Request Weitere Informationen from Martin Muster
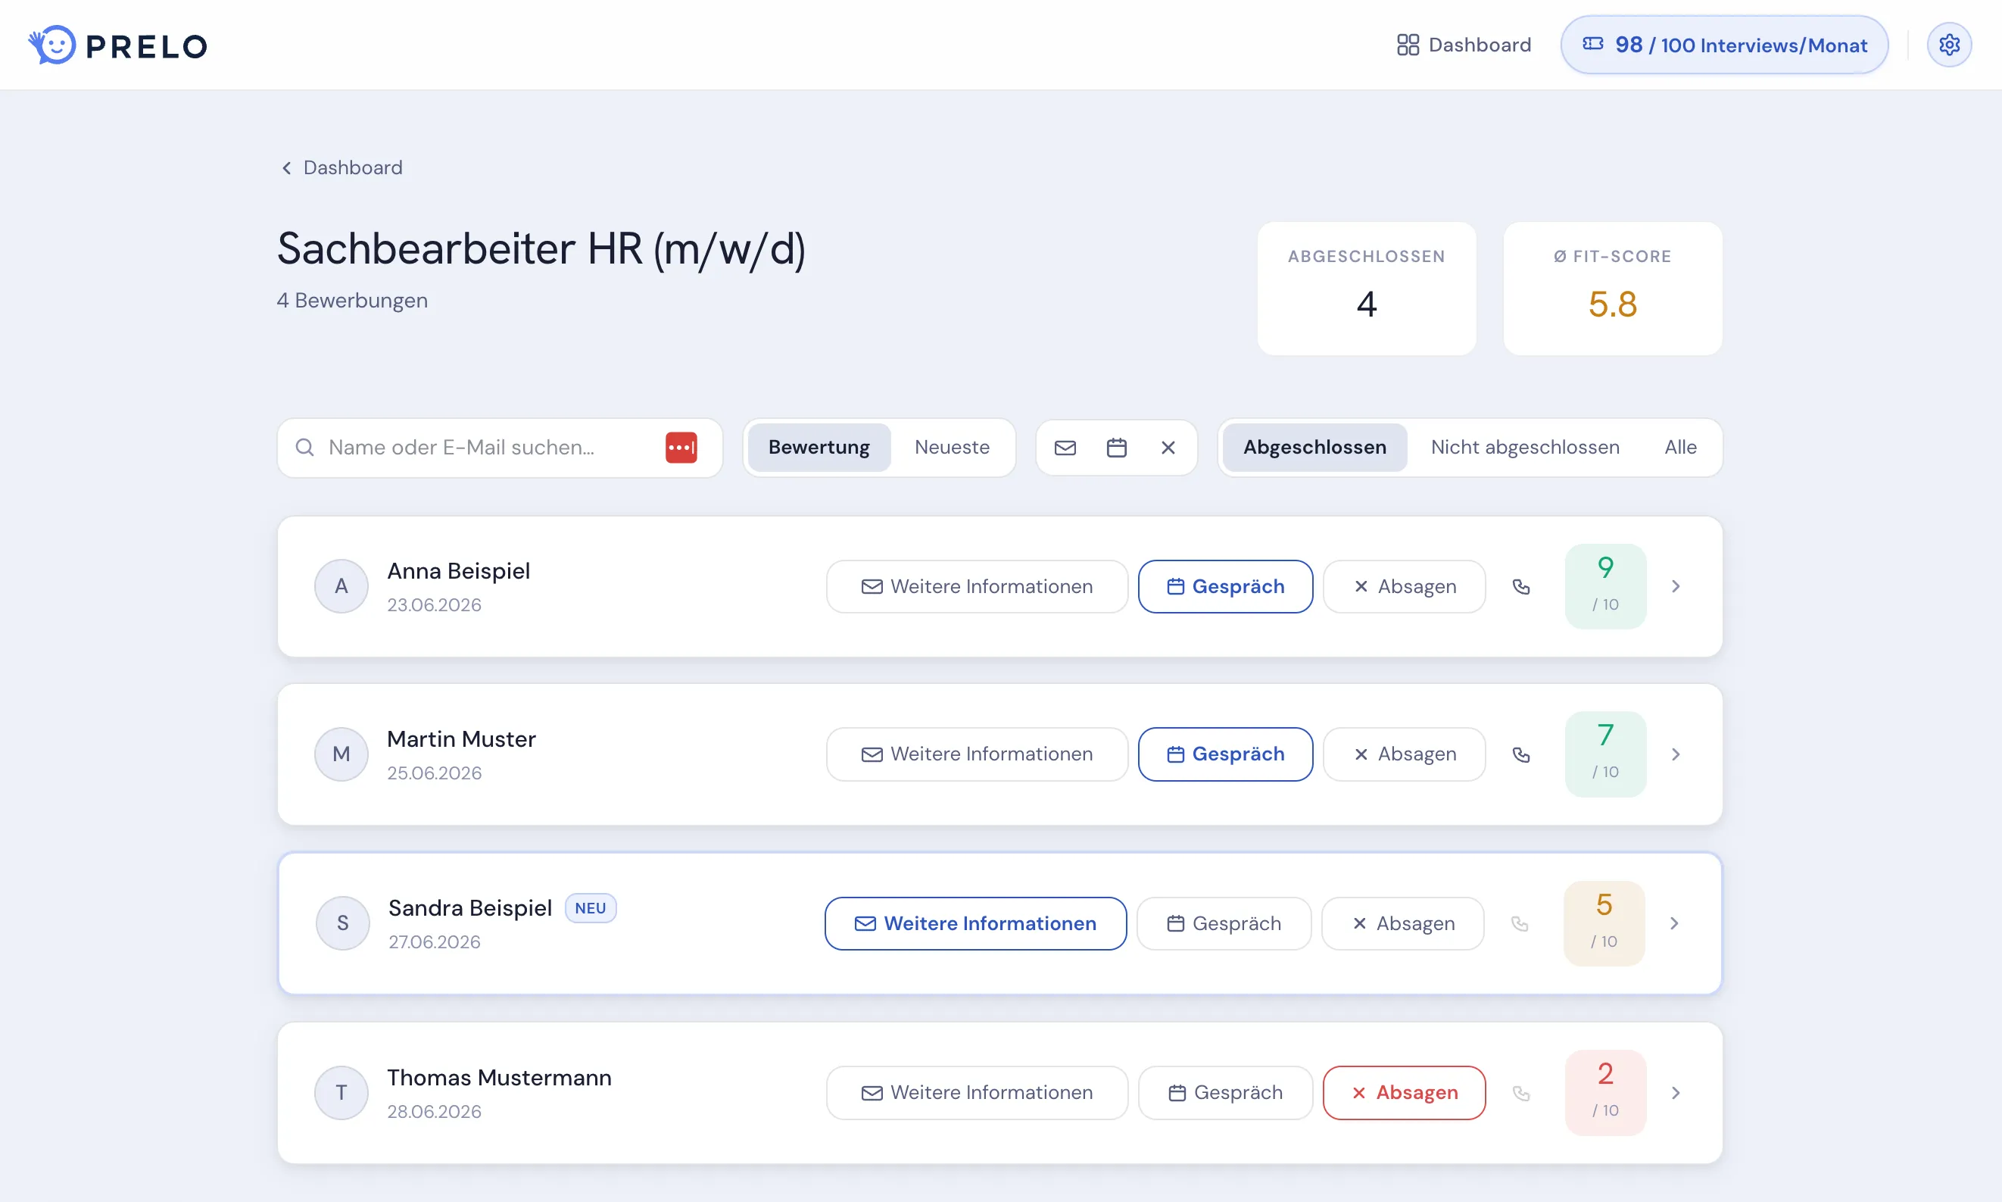 [977, 754]
